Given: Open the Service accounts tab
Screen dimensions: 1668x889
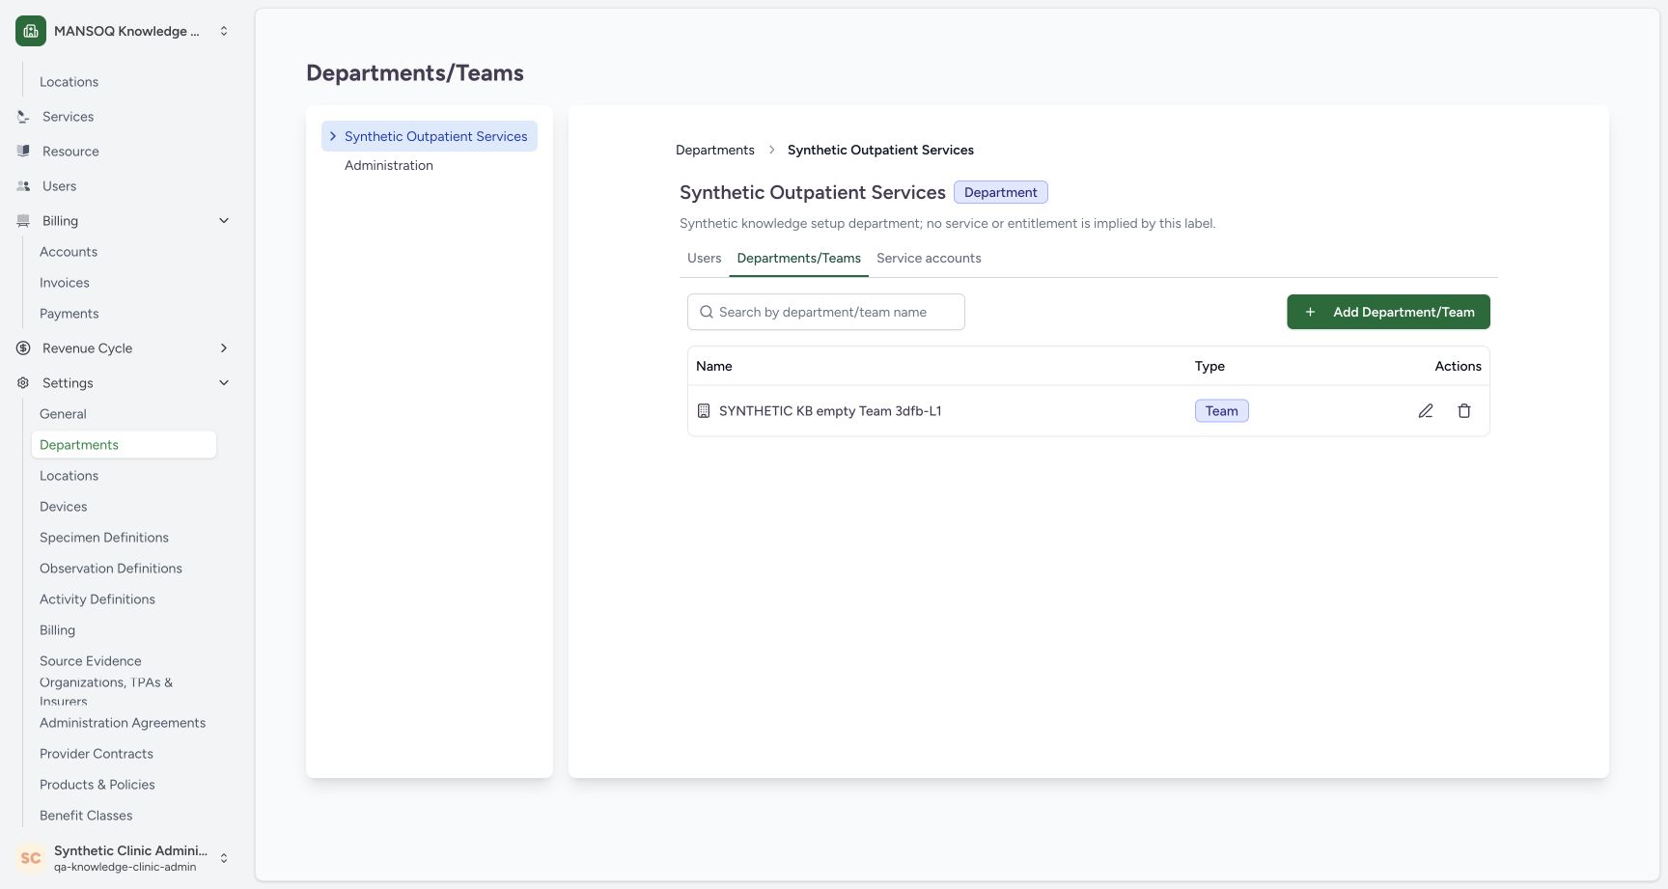Looking at the screenshot, I should (929, 259).
